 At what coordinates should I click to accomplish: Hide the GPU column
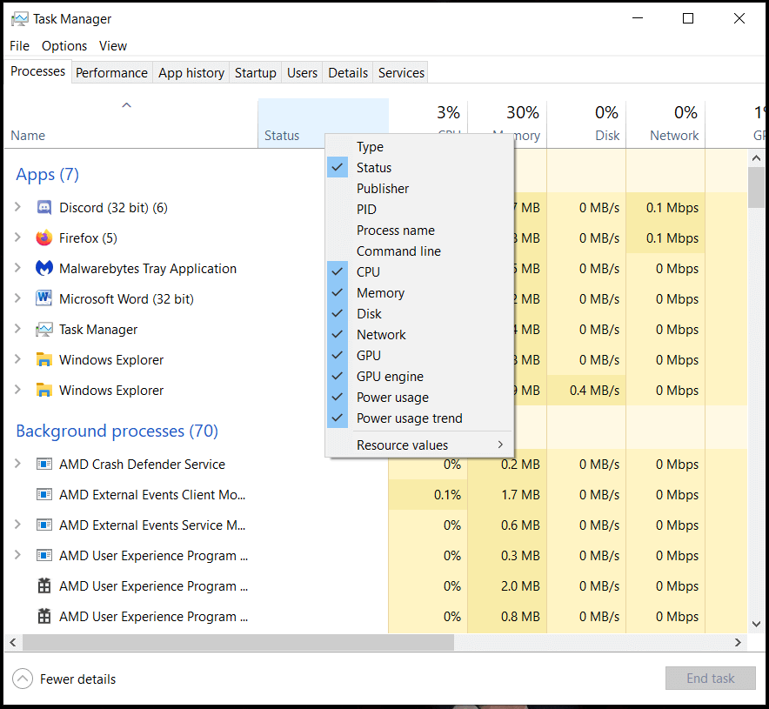(419, 356)
